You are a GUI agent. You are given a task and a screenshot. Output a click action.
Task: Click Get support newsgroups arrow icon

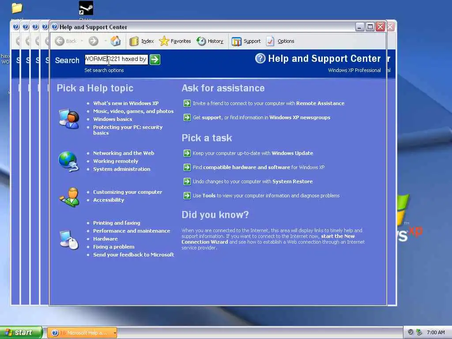(187, 117)
